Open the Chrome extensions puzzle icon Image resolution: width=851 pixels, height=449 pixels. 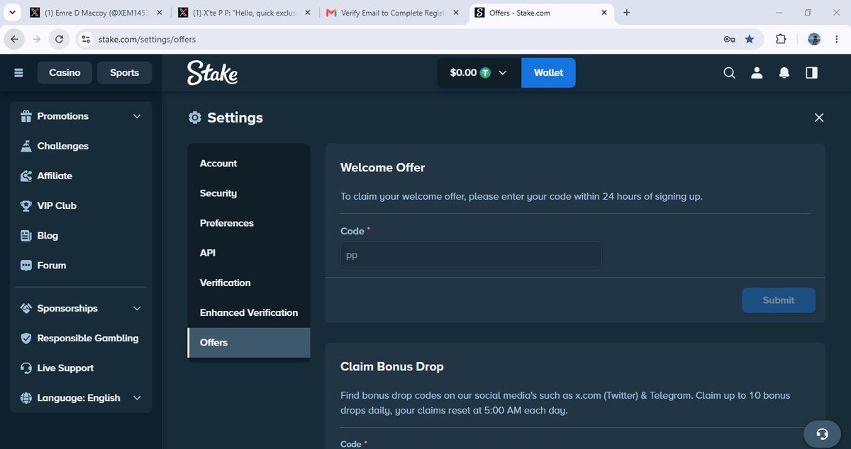(781, 40)
